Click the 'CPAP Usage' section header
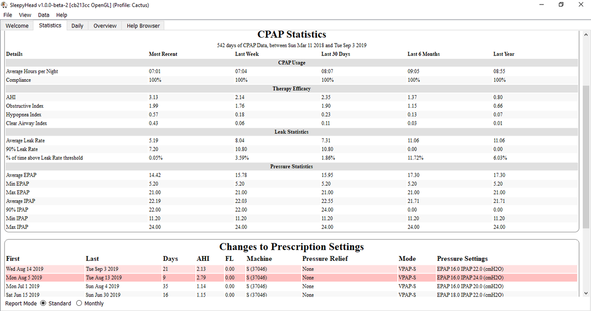The width and height of the screenshot is (591, 311). click(292, 63)
